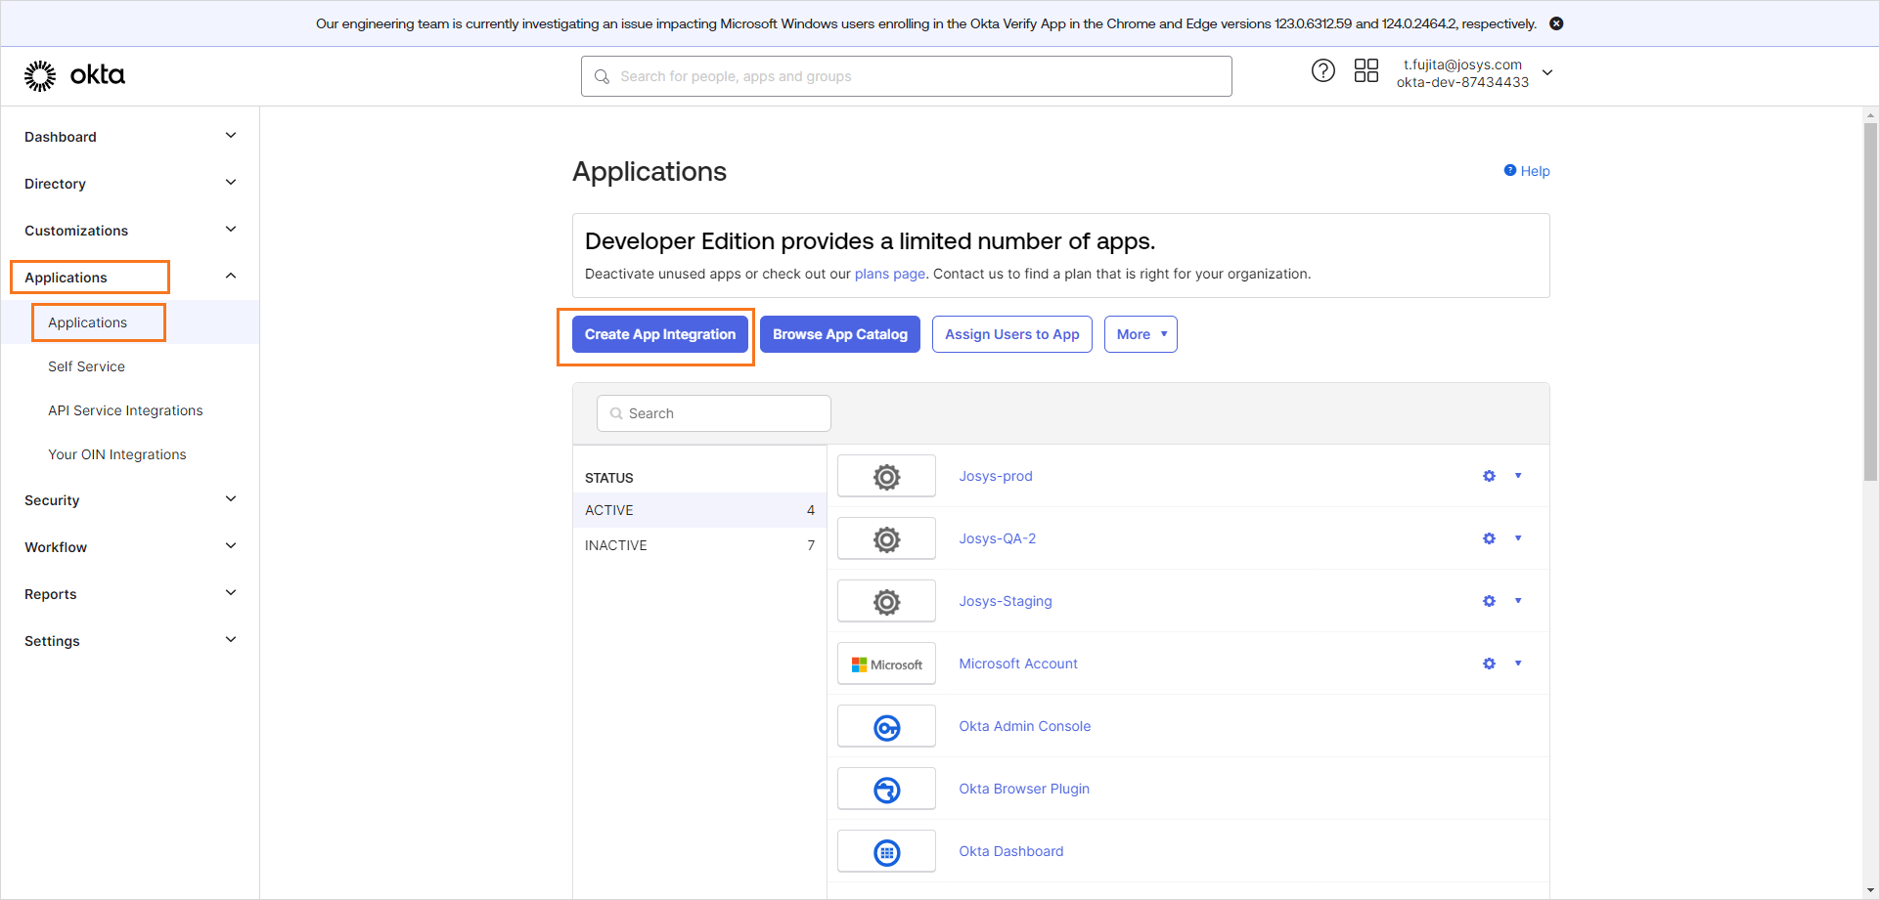Expand the Directory sidebar section
The image size is (1880, 900).
point(231,183)
